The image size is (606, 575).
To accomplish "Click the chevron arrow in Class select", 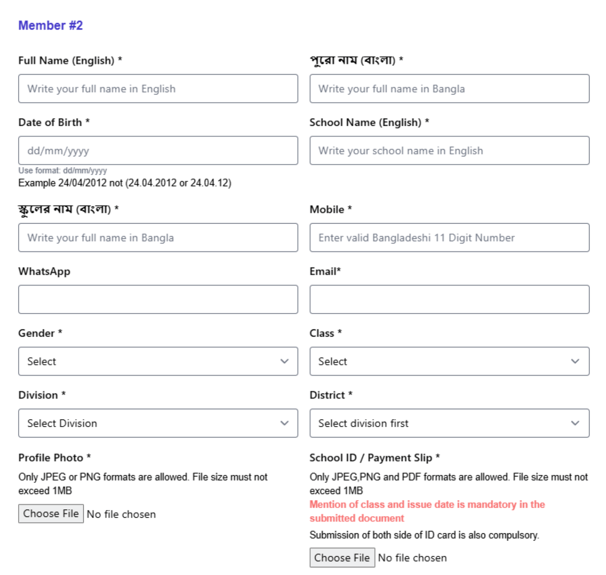I will (x=575, y=361).
